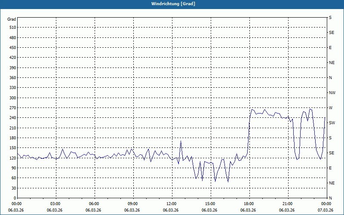
Task: Select the 210 left axis label
Action: click(13, 128)
